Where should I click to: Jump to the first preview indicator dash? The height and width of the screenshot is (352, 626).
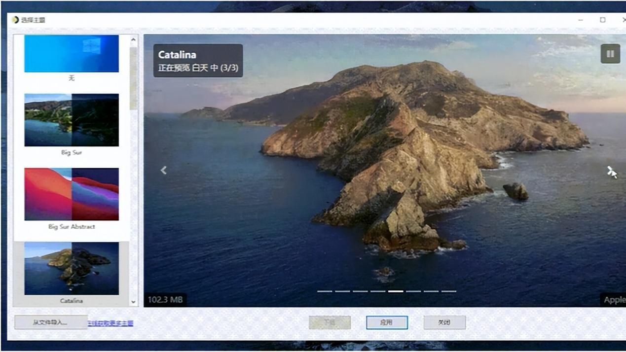point(325,291)
